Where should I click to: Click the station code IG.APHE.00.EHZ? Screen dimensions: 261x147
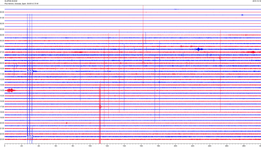(11, 1)
